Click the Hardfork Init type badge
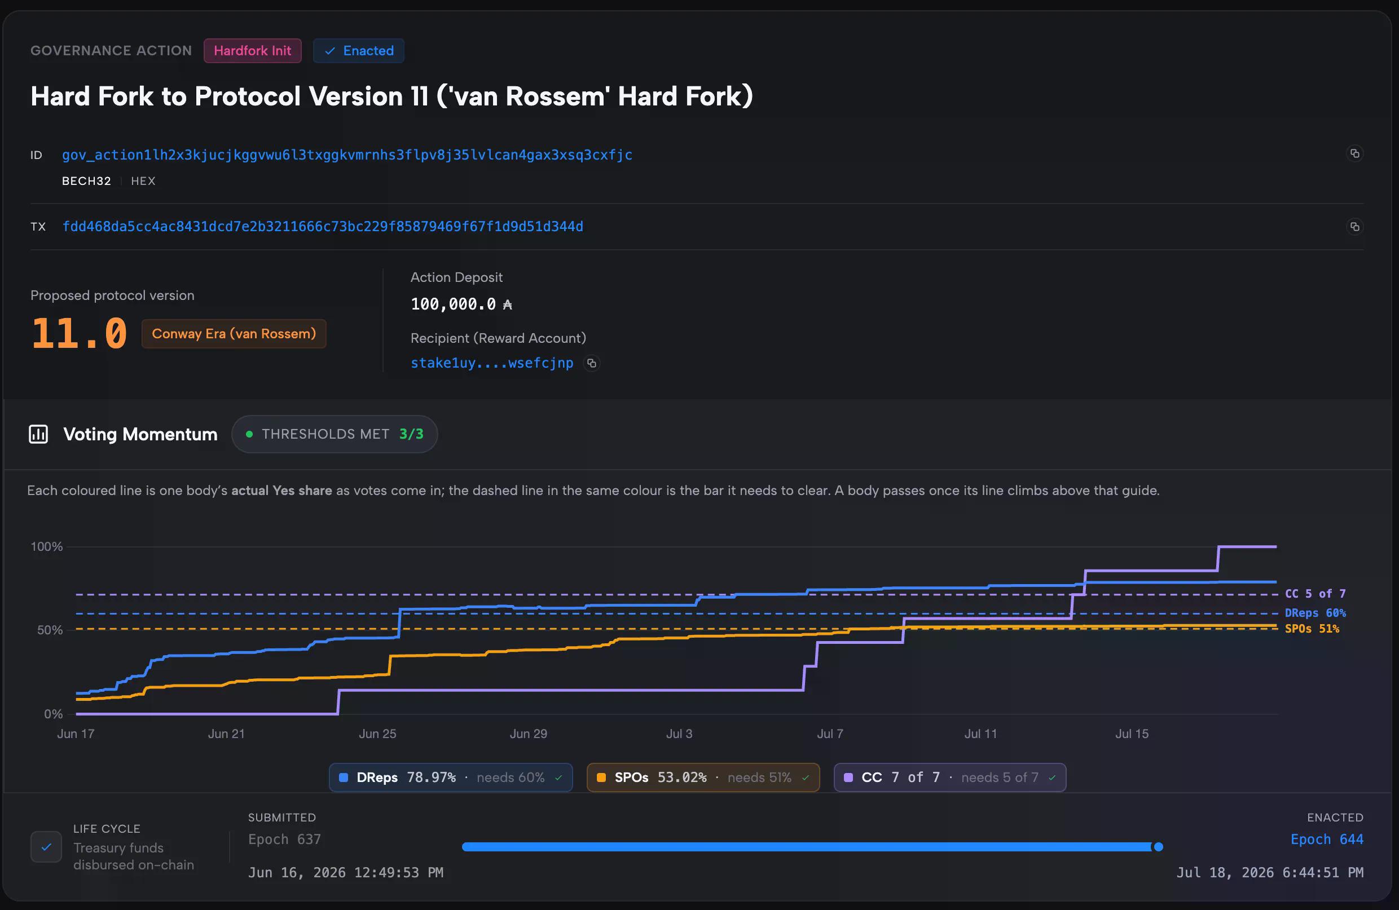Screen dimensions: 1399x910 [252, 51]
